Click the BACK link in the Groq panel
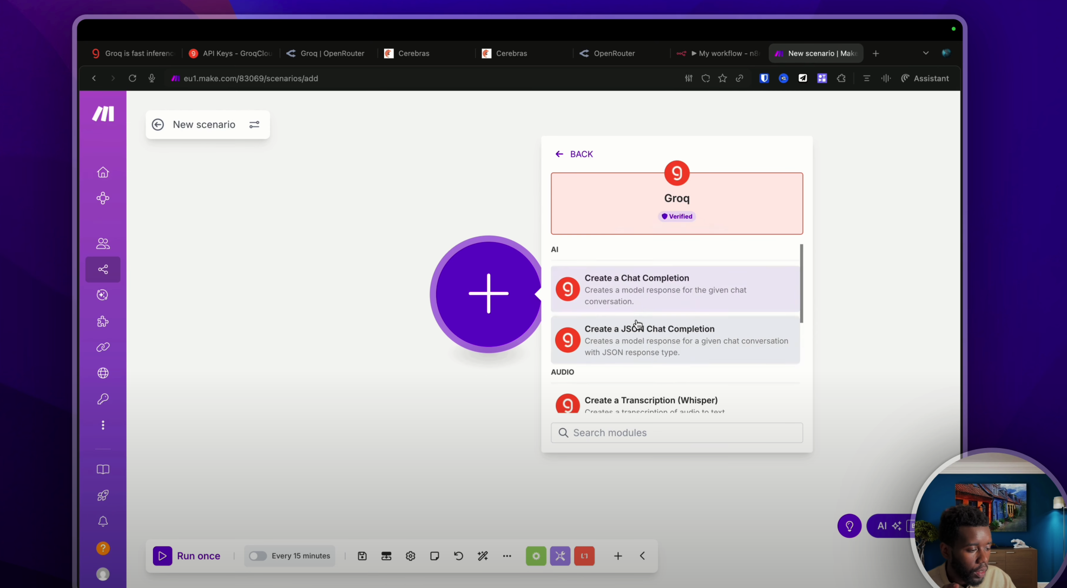The height and width of the screenshot is (588, 1067). click(574, 154)
